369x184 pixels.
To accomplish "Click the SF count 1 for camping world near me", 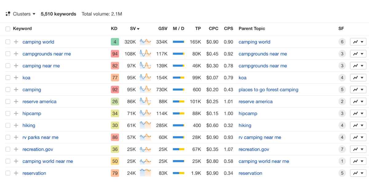I will (342, 162).
